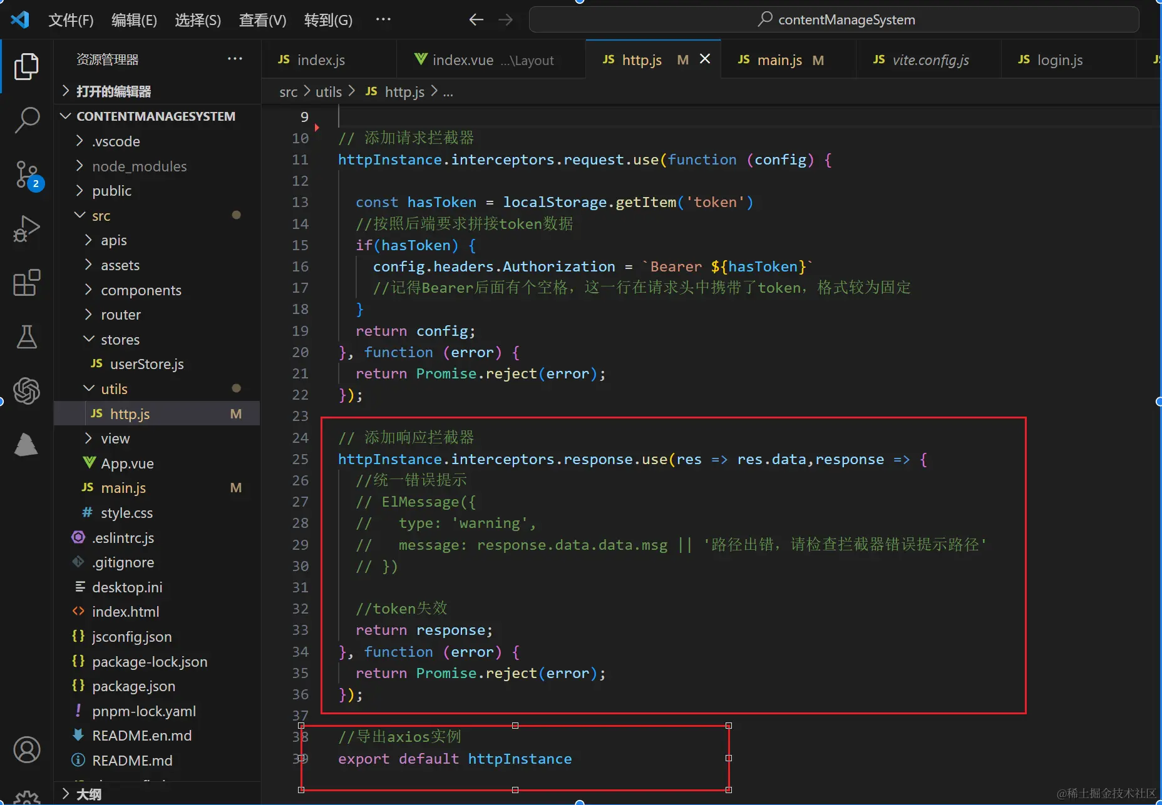Switch to the index.vue Layout tab
Viewport: 1162px width, 805px height.
(x=491, y=59)
